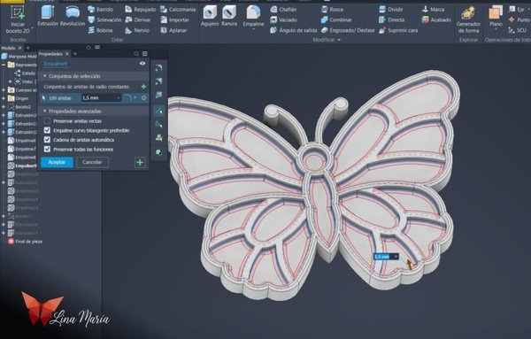
Task: Uncheck Empalme curvo bitangente preferible
Action: [47, 130]
